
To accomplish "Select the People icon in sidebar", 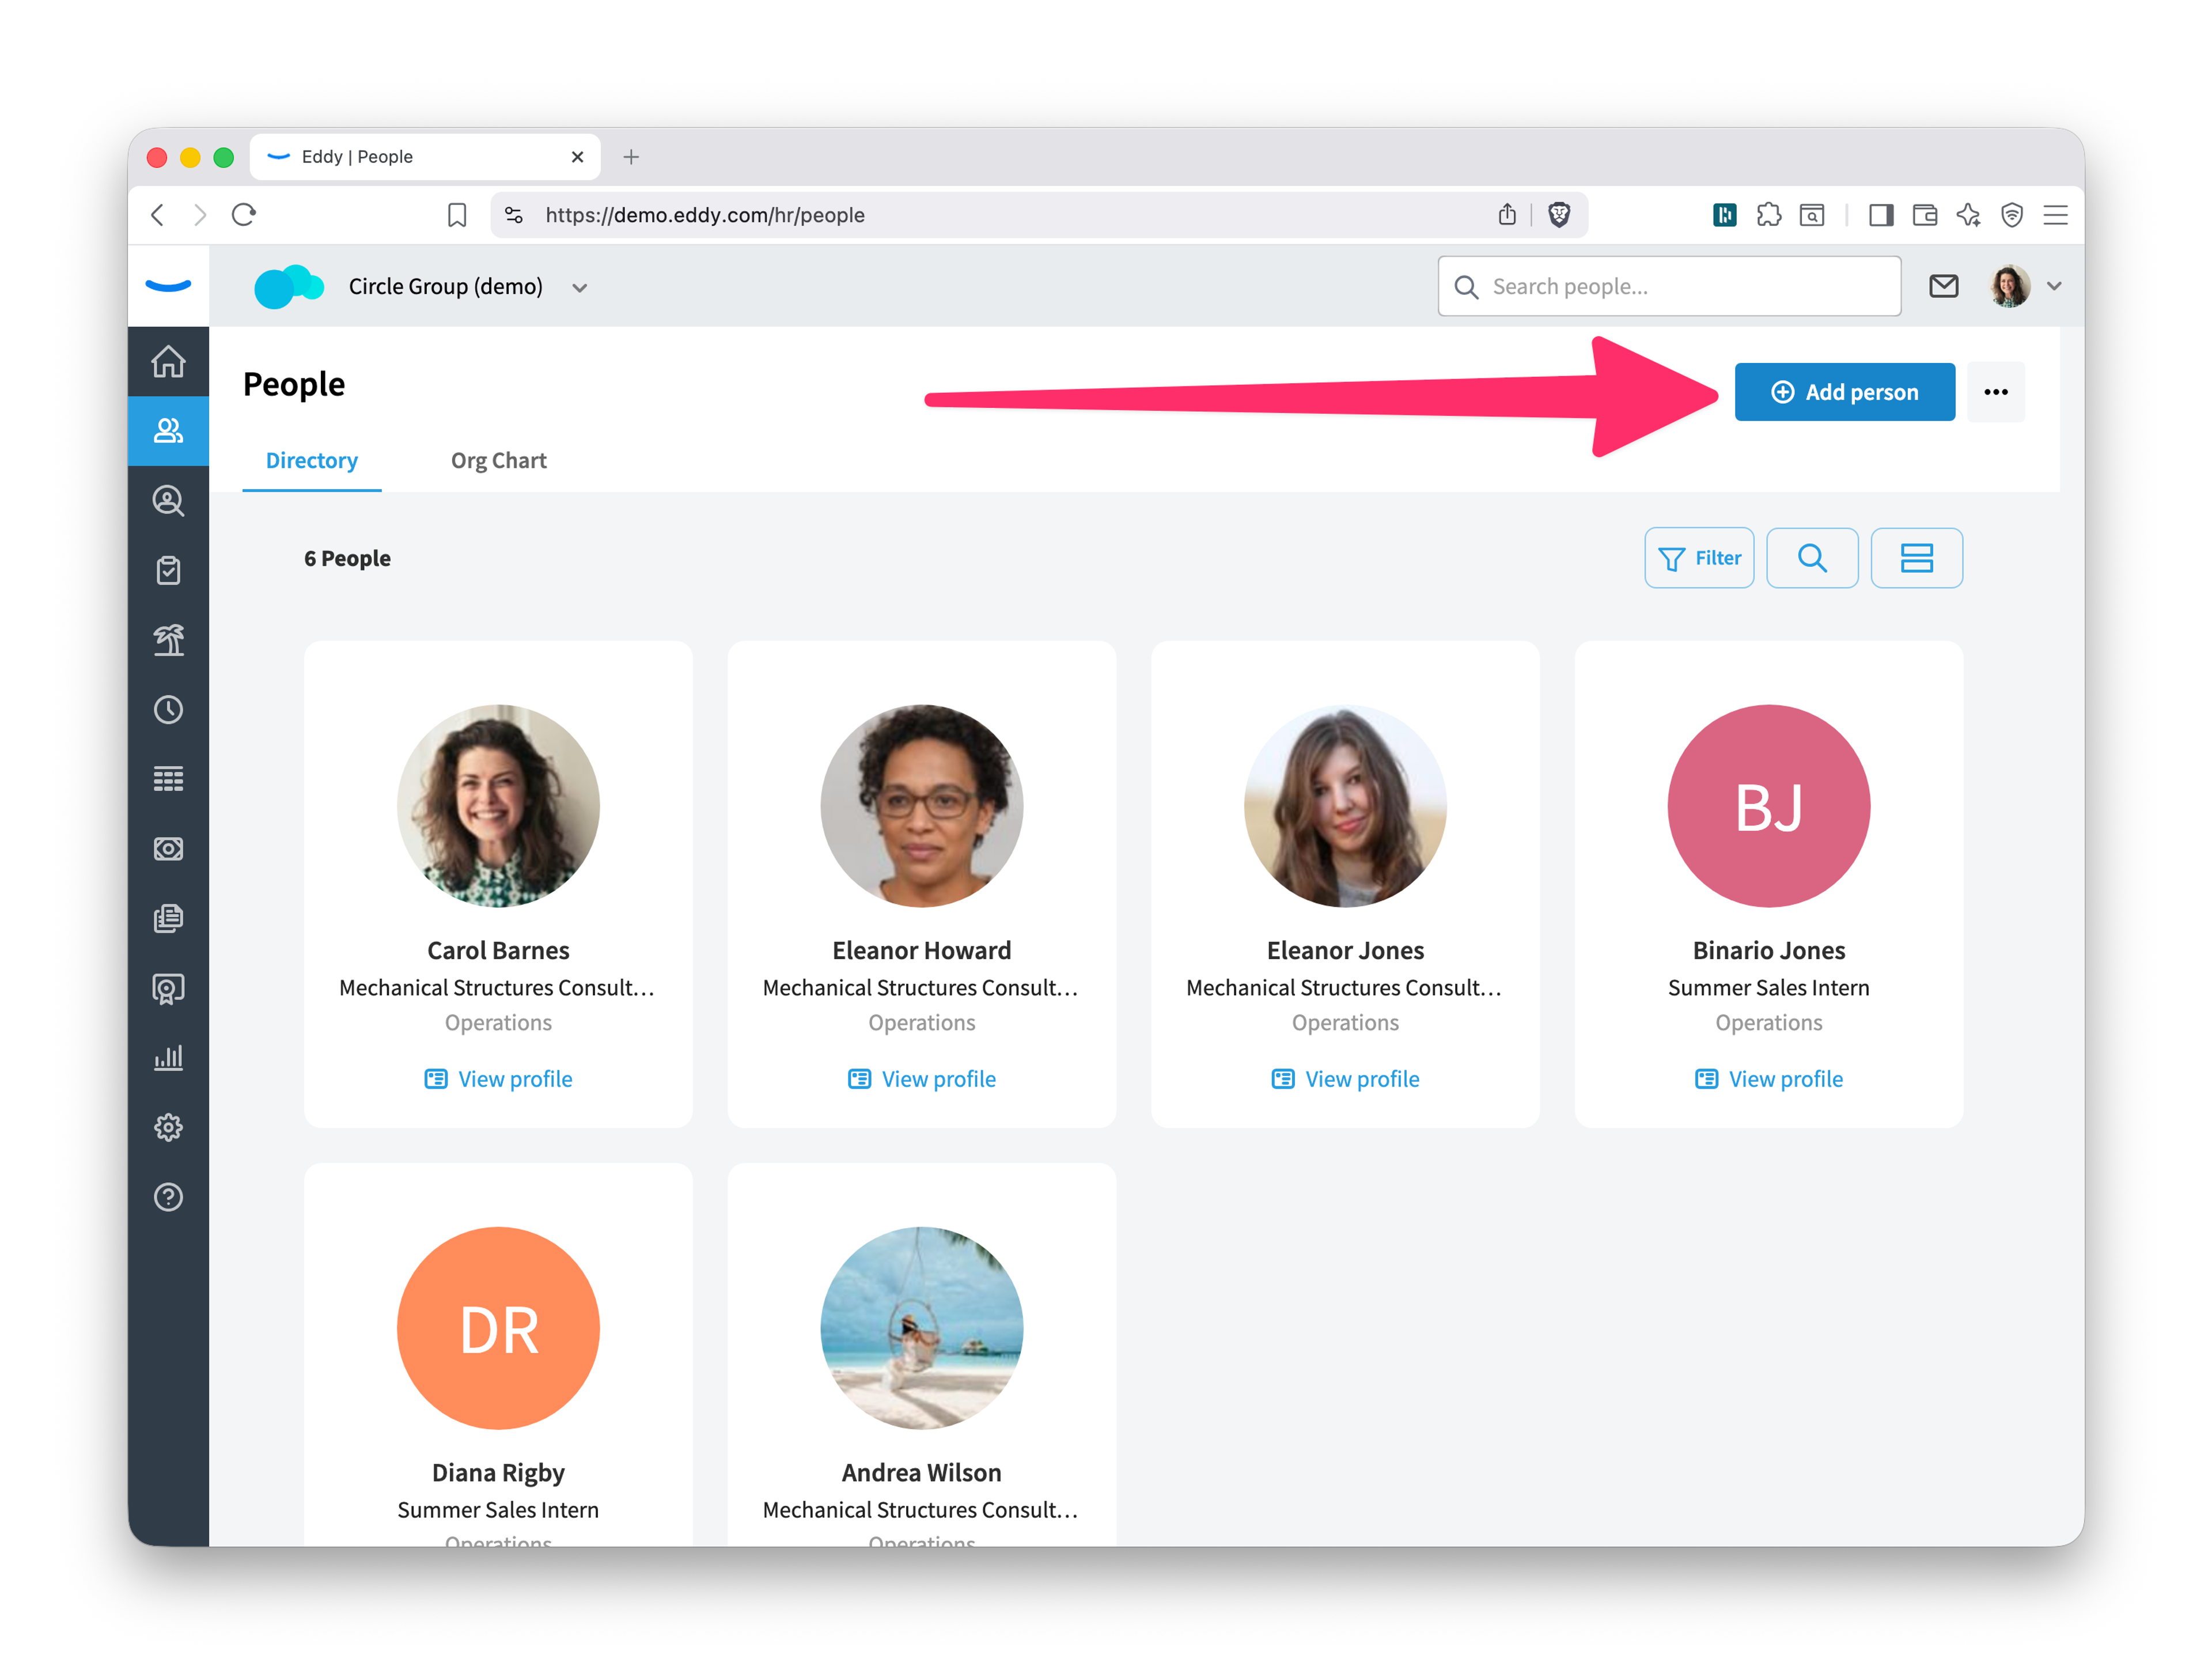I will [168, 431].
